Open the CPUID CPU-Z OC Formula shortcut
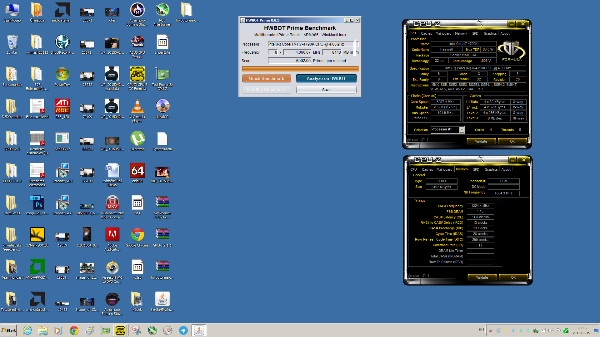This screenshot has width=600, height=337. [x=137, y=79]
